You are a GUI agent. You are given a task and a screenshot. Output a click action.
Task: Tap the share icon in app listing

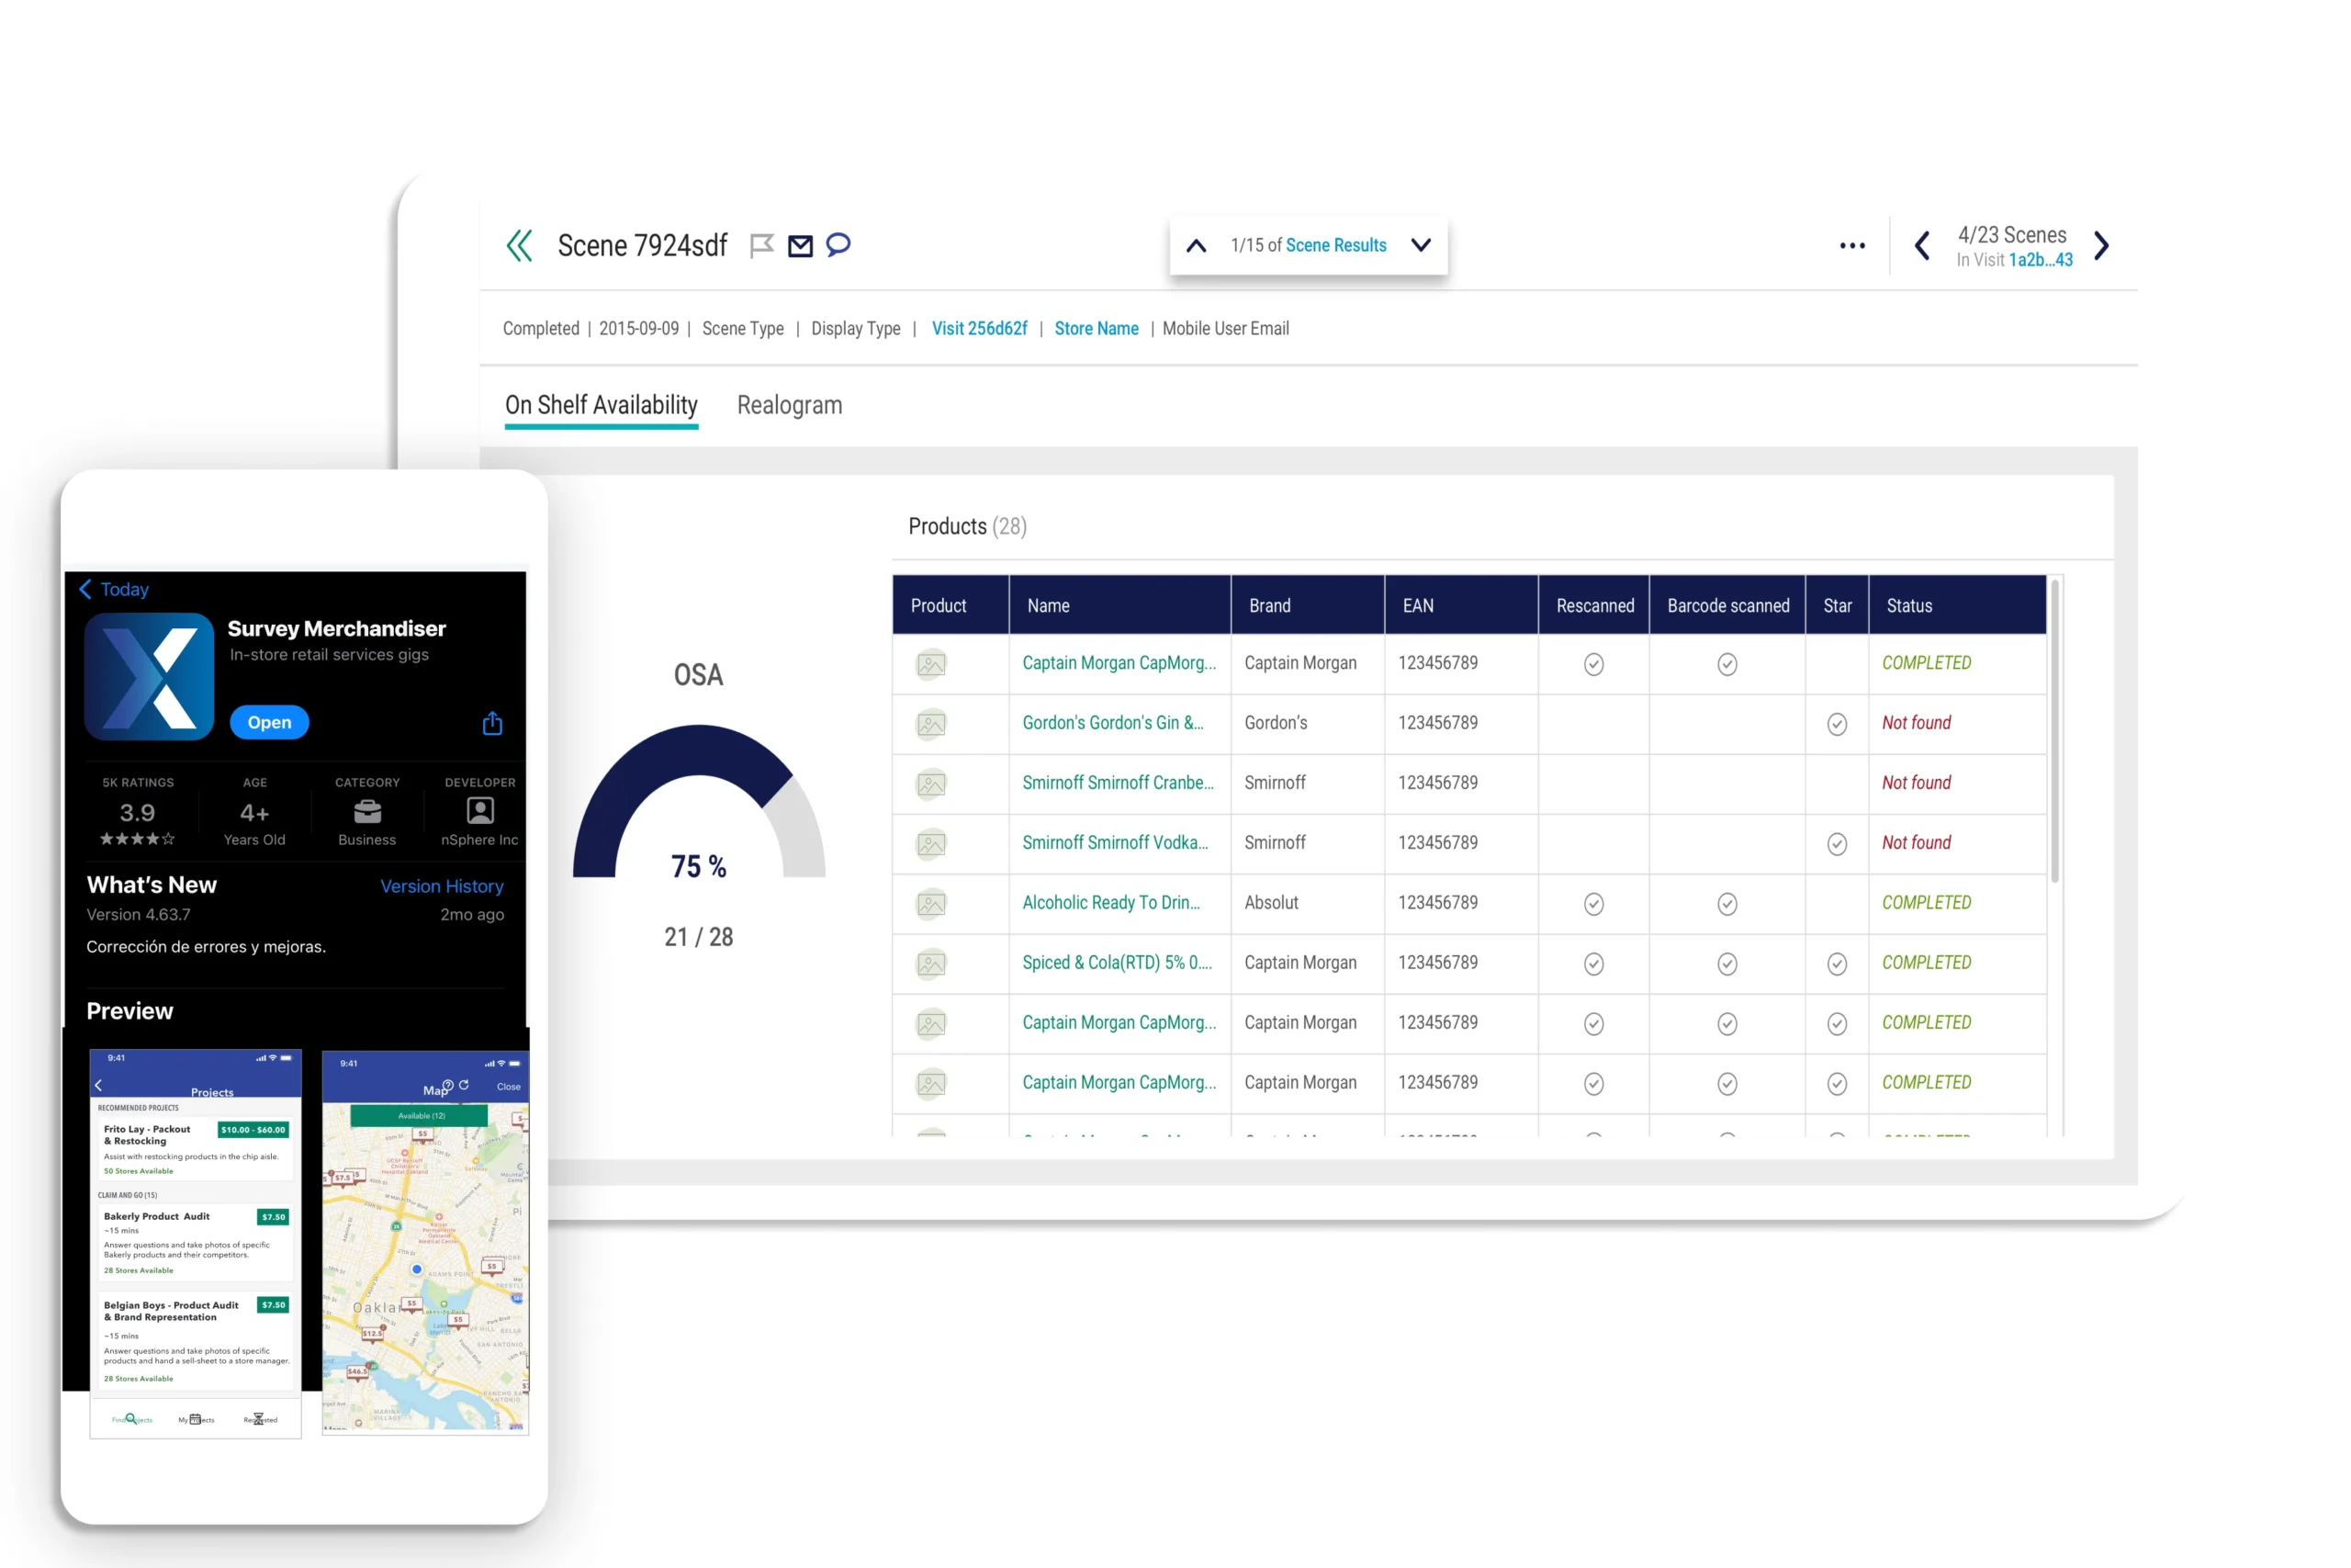coord(493,723)
